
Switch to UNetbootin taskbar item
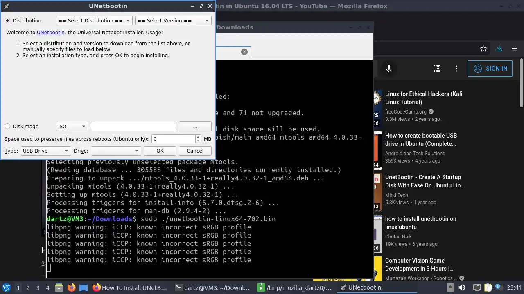tap(377, 287)
